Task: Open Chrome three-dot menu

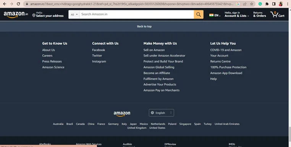Action: tap(288, 4)
